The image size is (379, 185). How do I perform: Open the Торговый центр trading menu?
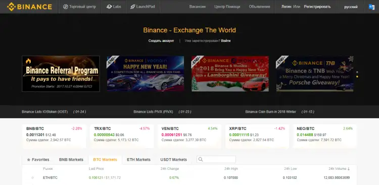click(x=79, y=7)
